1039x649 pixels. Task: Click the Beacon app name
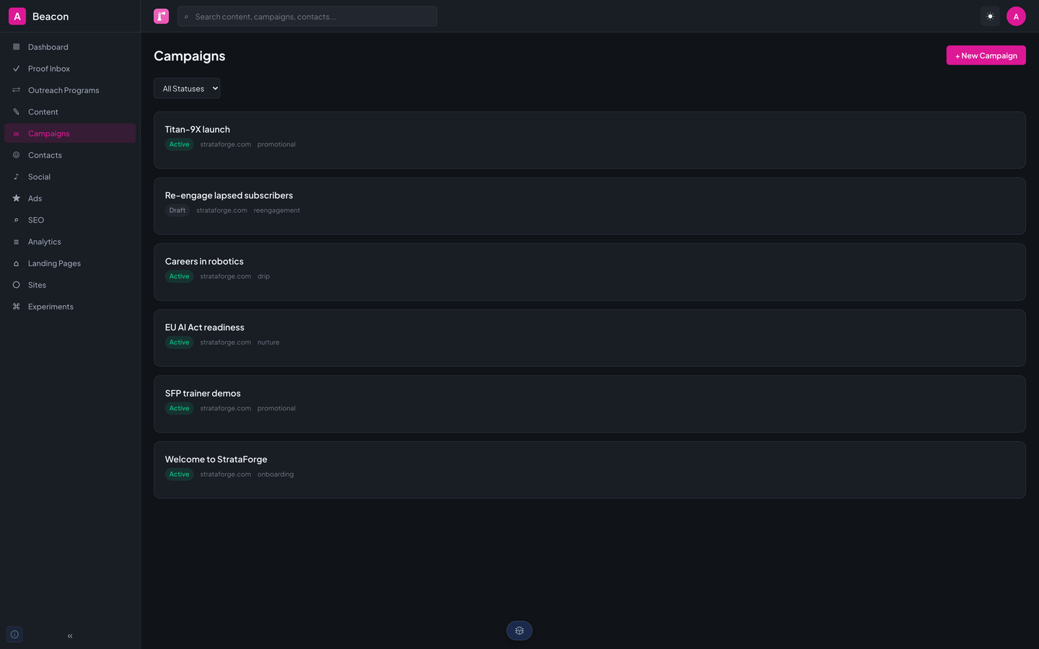coord(51,17)
